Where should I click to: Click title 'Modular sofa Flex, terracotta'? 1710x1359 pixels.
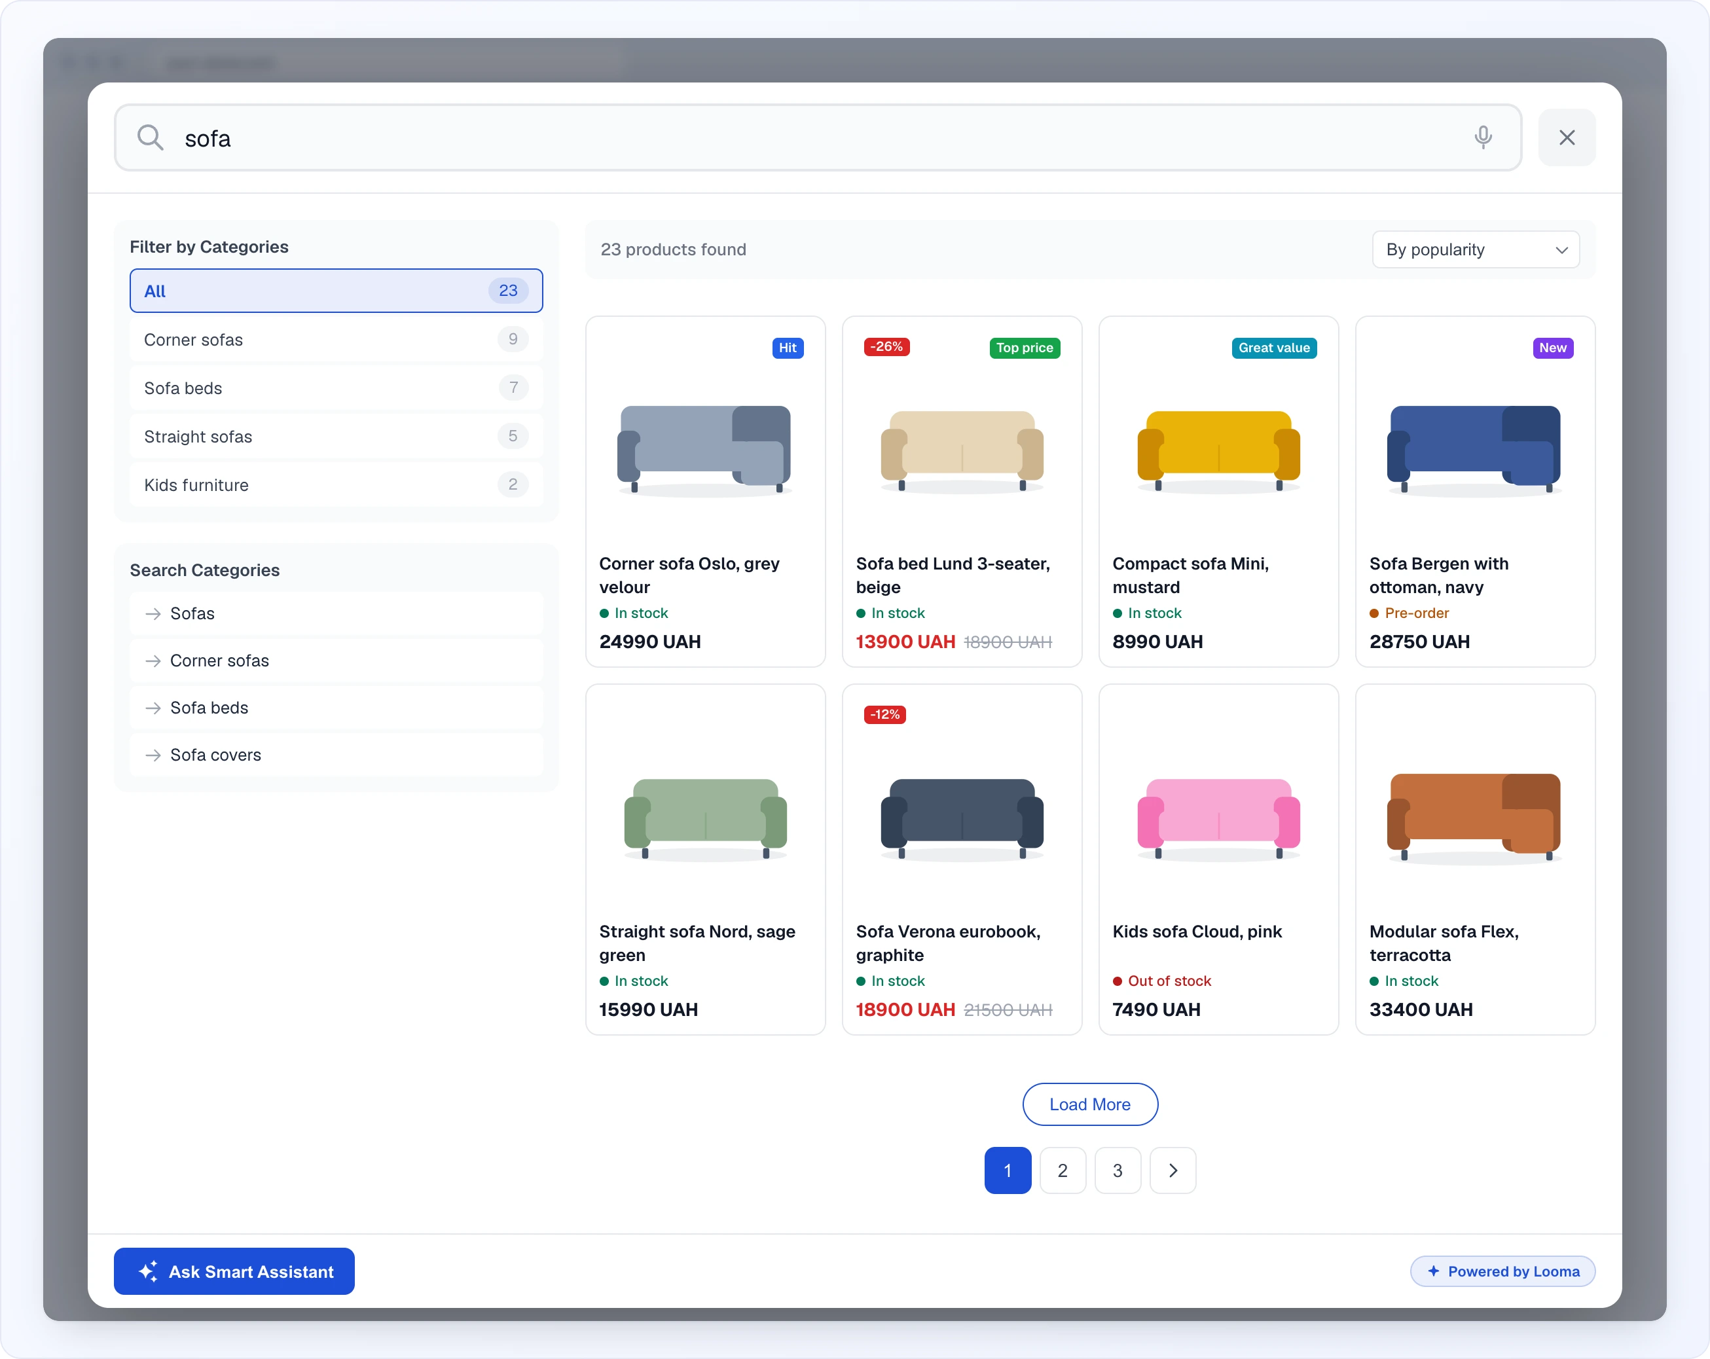point(1444,943)
